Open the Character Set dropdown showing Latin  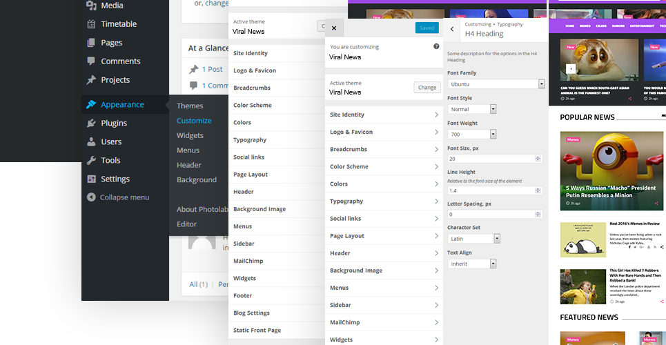tap(473, 239)
